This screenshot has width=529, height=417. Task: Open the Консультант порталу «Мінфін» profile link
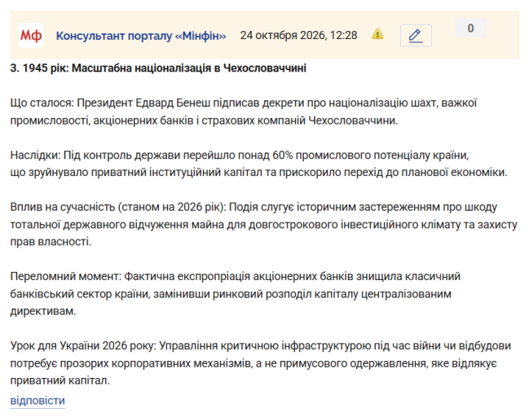tap(141, 35)
